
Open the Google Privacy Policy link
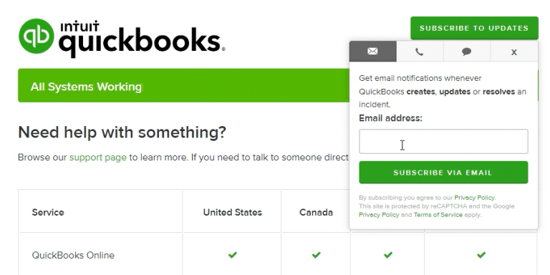tap(379, 215)
